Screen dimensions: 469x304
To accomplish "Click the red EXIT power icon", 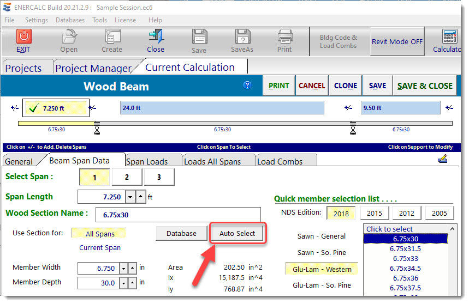I will click(23, 37).
